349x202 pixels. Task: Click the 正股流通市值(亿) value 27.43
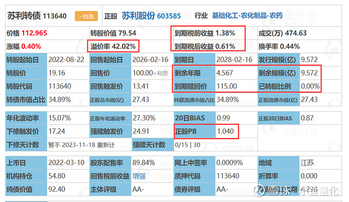tap(309, 99)
